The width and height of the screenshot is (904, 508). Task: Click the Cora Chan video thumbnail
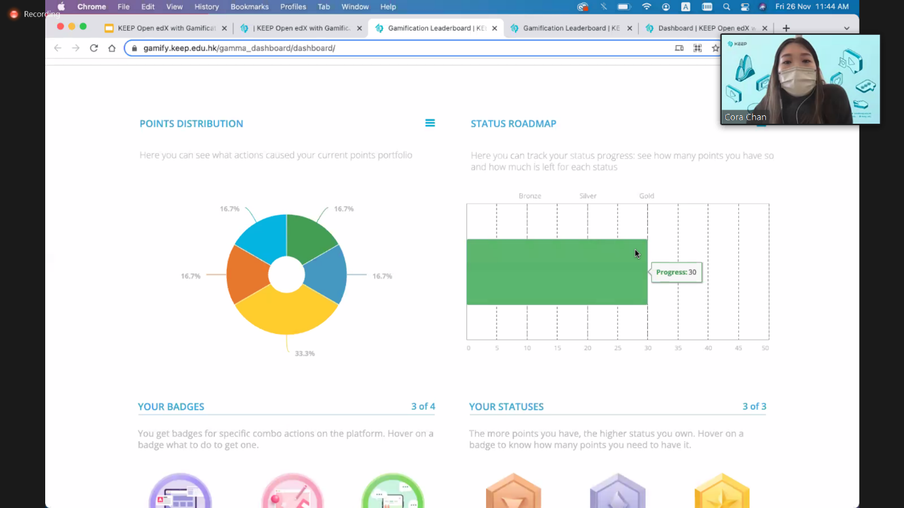[800, 79]
